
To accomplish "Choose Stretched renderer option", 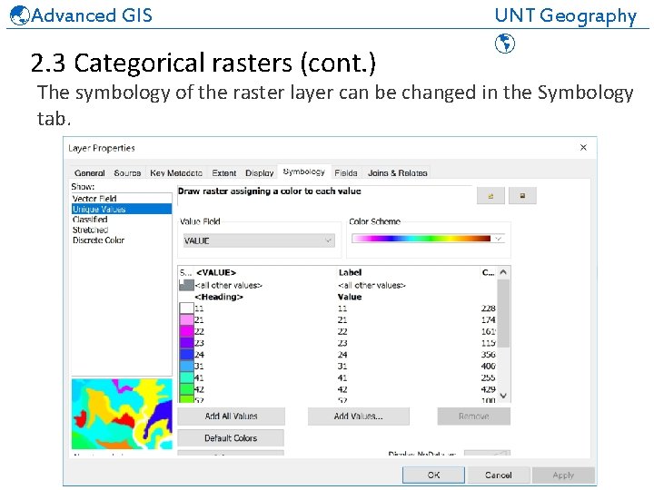I will click(122, 230).
